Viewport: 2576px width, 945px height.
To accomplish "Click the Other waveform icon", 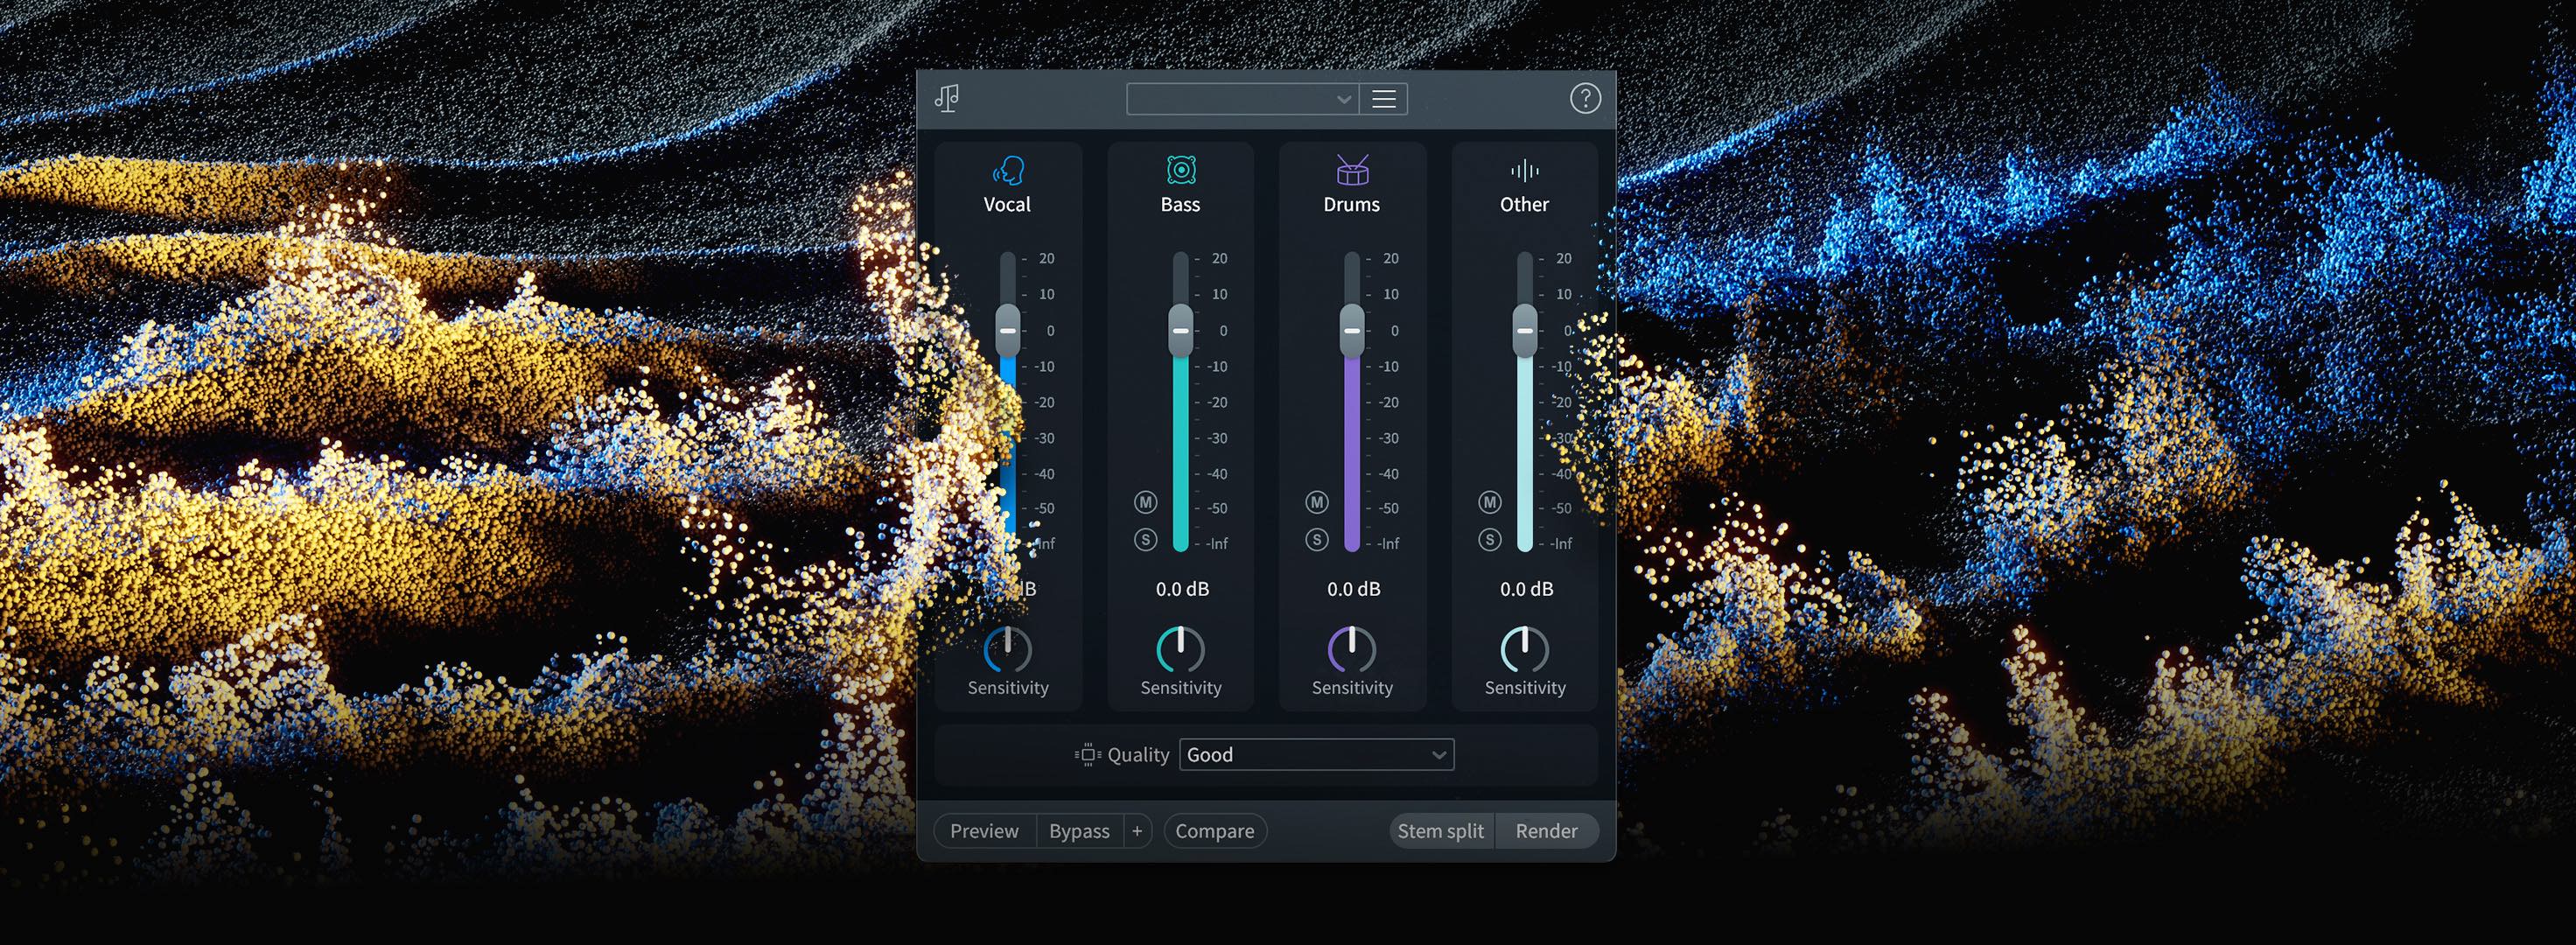I will pyautogui.click(x=1524, y=171).
